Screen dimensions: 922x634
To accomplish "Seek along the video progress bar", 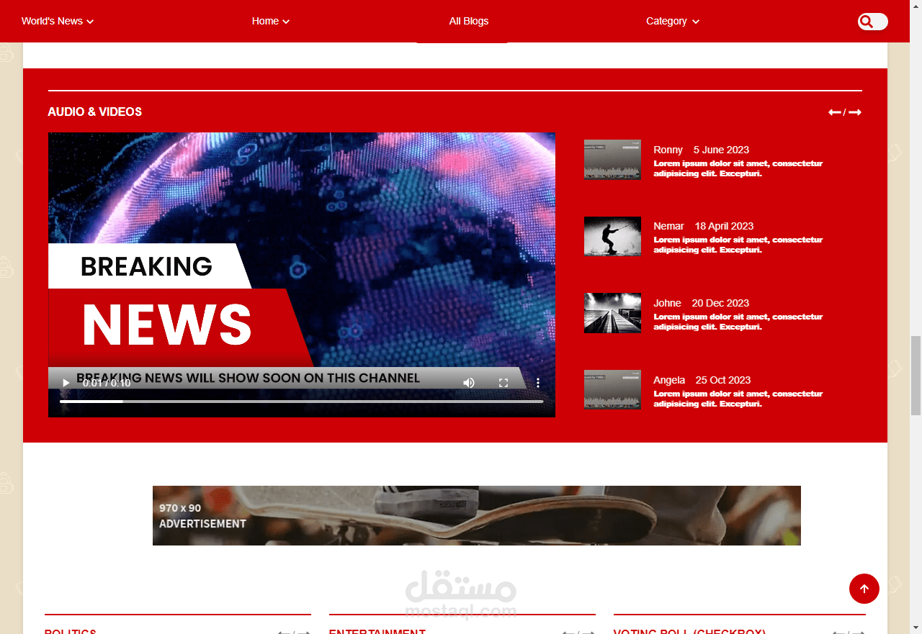I will coord(301,402).
